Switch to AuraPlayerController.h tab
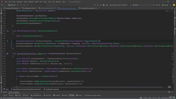Image resolution: width=176 pixels, height=99 pixels. tap(48, 8)
